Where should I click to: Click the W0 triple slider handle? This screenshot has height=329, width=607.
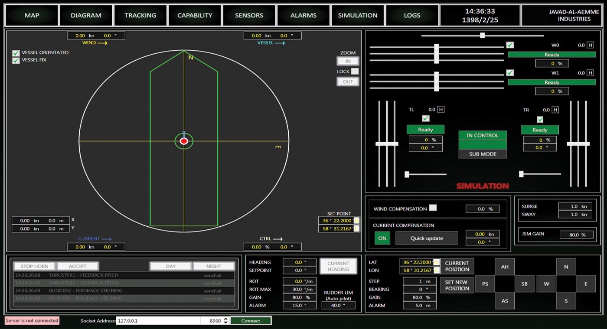437,54
